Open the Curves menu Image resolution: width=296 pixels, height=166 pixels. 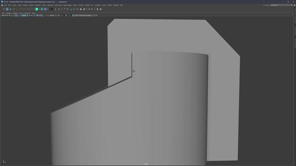coord(75,5)
